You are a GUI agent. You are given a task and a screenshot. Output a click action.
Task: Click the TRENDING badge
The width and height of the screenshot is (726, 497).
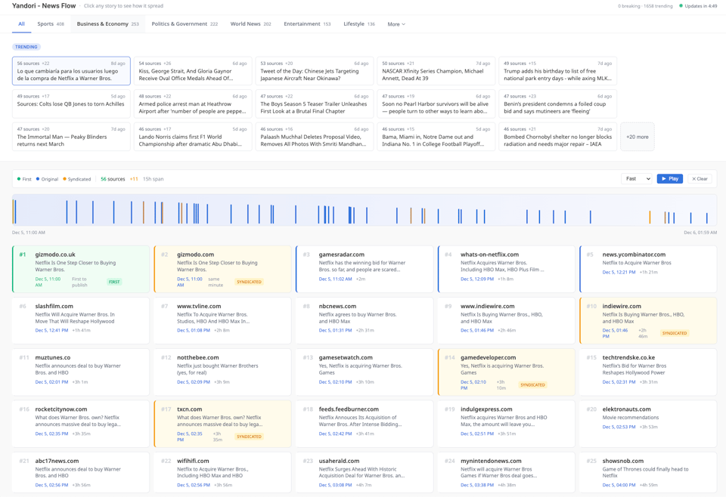tap(26, 47)
